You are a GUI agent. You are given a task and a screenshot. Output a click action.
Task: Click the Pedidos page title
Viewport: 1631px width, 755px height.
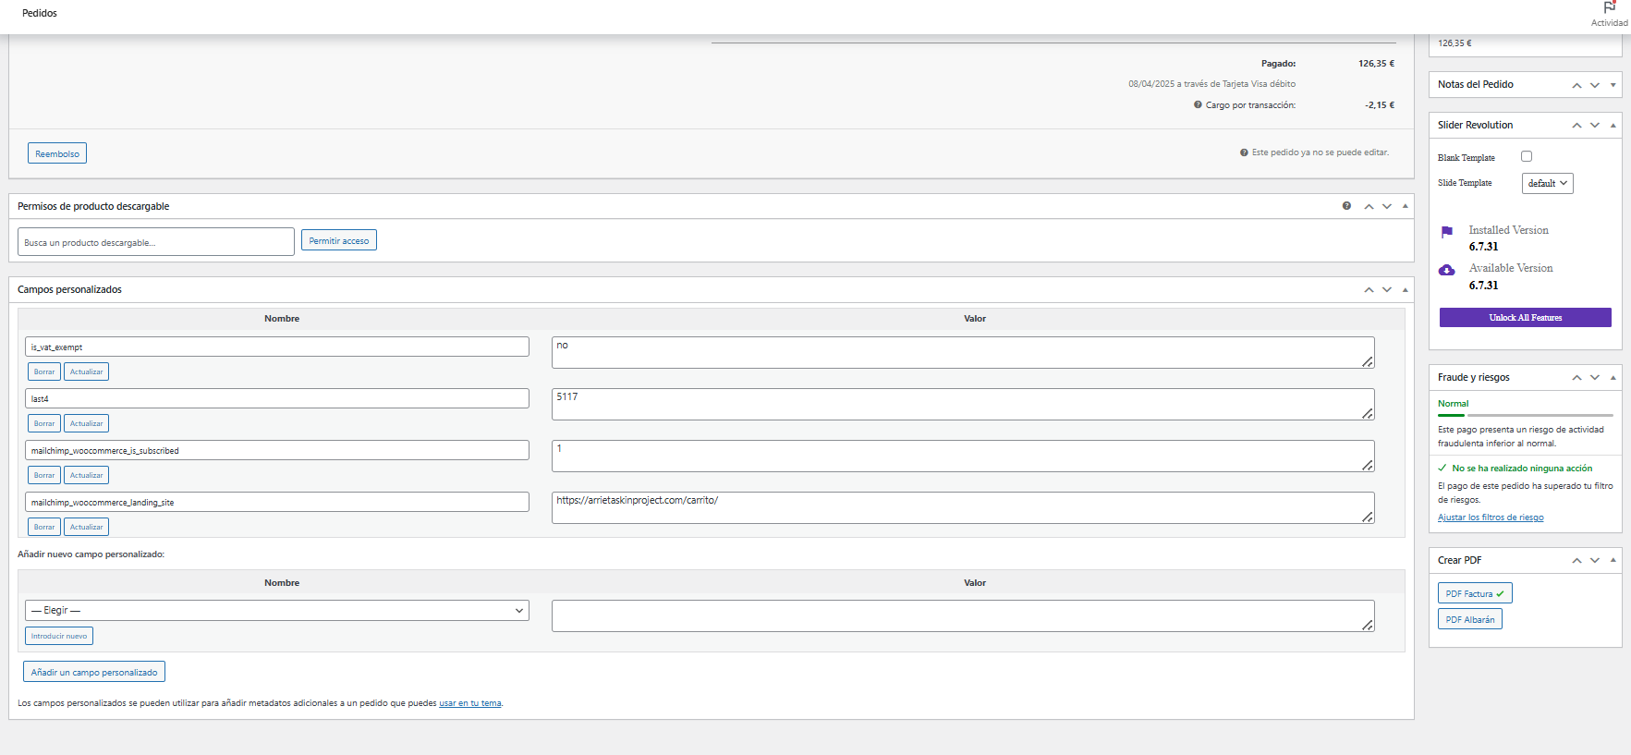40,13
